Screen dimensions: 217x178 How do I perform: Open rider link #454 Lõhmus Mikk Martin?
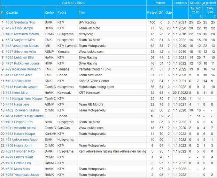point(25,116)
